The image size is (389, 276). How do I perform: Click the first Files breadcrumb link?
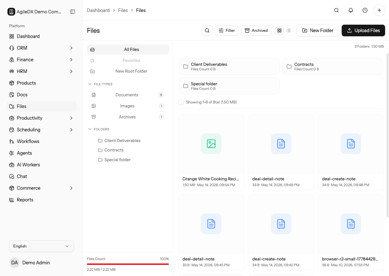pos(123,10)
